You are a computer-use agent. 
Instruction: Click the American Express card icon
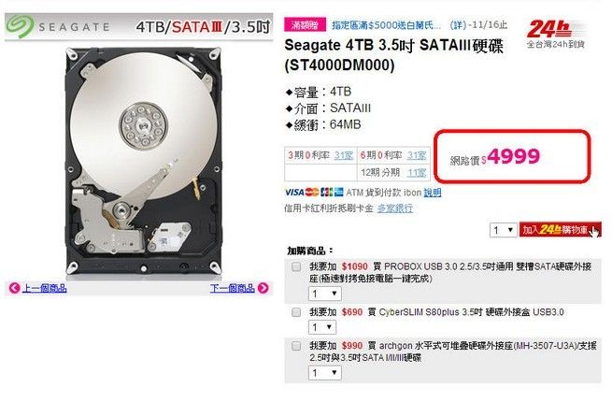[x=338, y=193]
